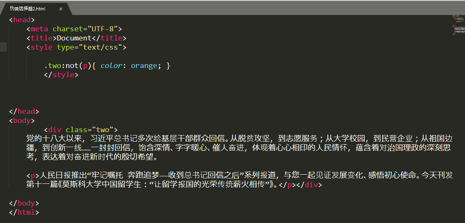Screen dimensions: 465x223
Task: Click the closing body tag
Action: [24, 203]
